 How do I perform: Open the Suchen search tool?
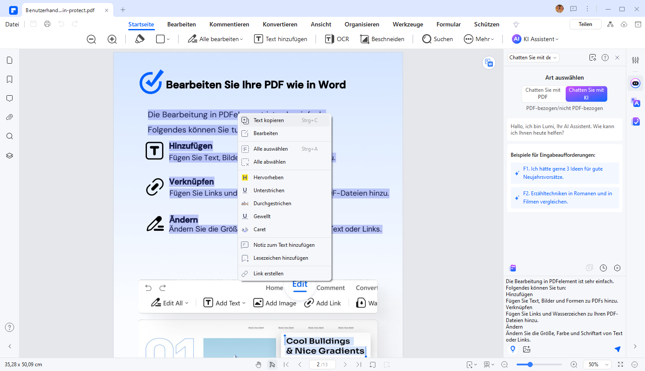pyautogui.click(x=437, y=39)
